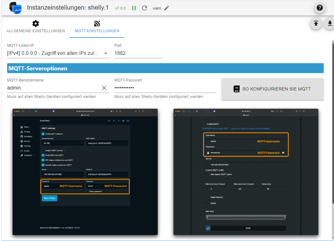Image resolution: width=334 pixels, height=241 pixels.
Task: Click the MQTT-Passwort field
Action: click(x=165, y=88)
